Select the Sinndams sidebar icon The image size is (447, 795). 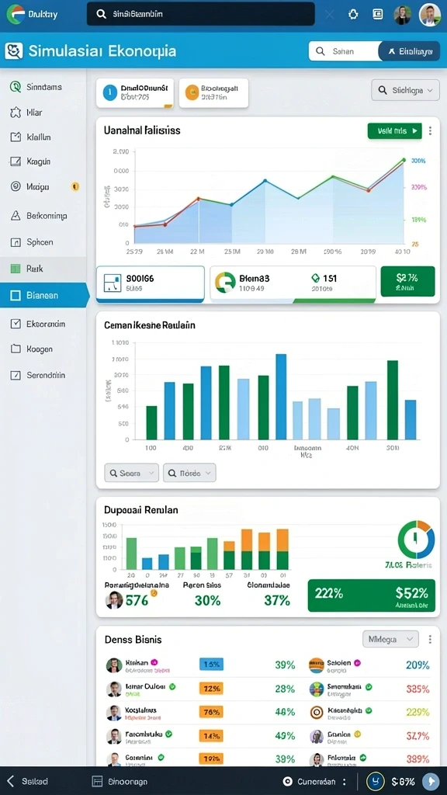point(16,87)
